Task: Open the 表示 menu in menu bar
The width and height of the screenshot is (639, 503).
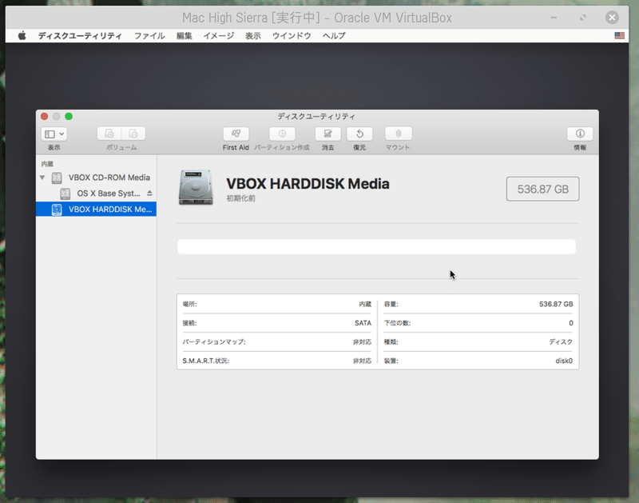Action: tap(253, 36)
